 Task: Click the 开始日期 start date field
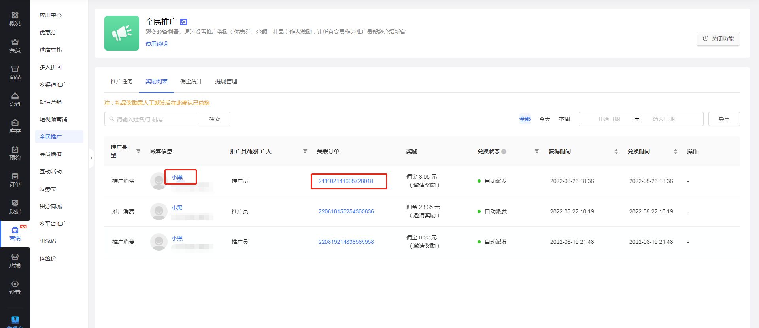tap(608, 119)
